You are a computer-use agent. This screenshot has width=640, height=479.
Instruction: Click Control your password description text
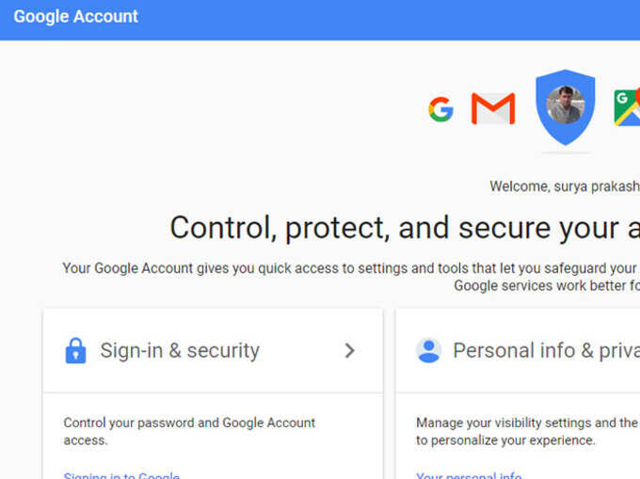[189, 431]
